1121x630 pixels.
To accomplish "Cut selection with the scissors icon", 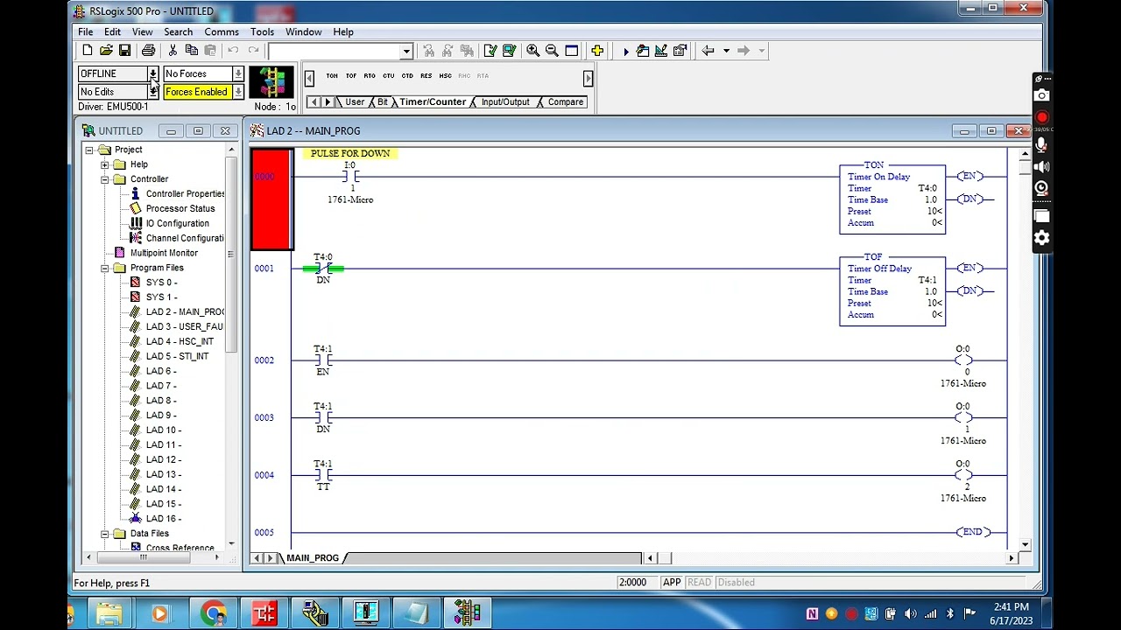I will pos(173,51).
